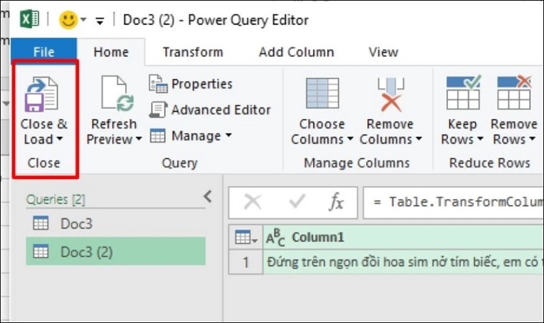Click the Remove Columns icon
This screenshot has width=544, height=323.
point(390,94)
